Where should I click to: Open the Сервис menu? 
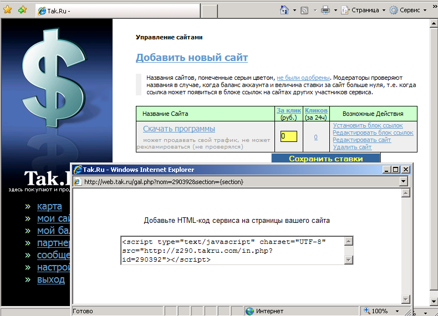pyautogui.click(x=408, y=11)
